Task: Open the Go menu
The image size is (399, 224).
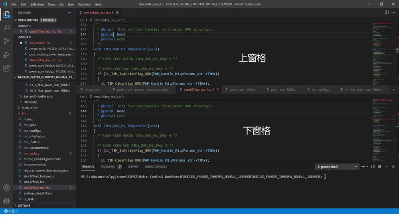Action: tap(61, 4)
